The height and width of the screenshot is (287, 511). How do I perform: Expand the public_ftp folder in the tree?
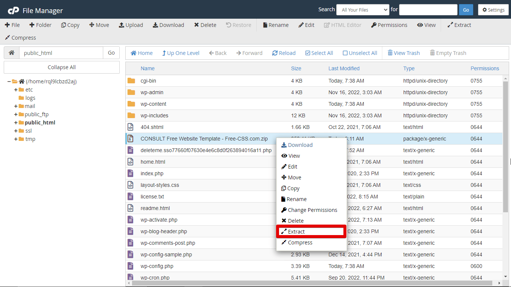tap(16, 114)
